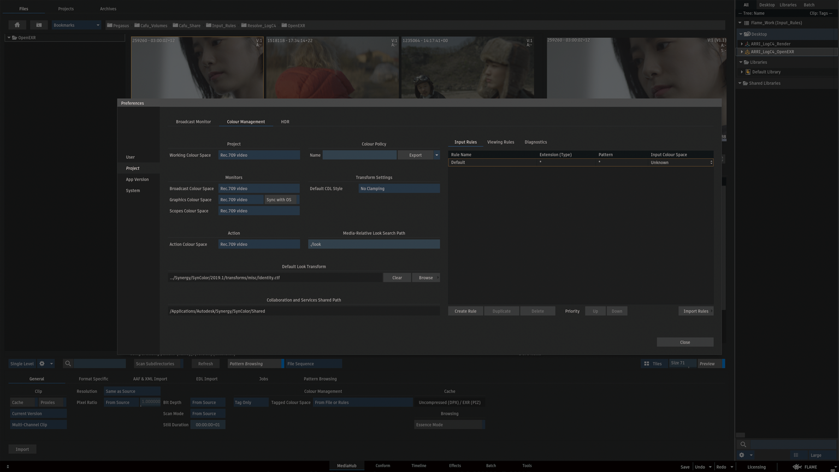Click the list view icon beside Large

796,455
